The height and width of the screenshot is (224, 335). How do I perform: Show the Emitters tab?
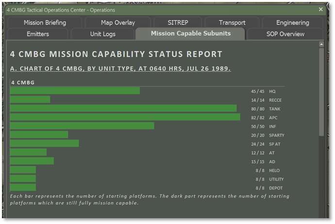pyautogui.click(x=37, y=34)
